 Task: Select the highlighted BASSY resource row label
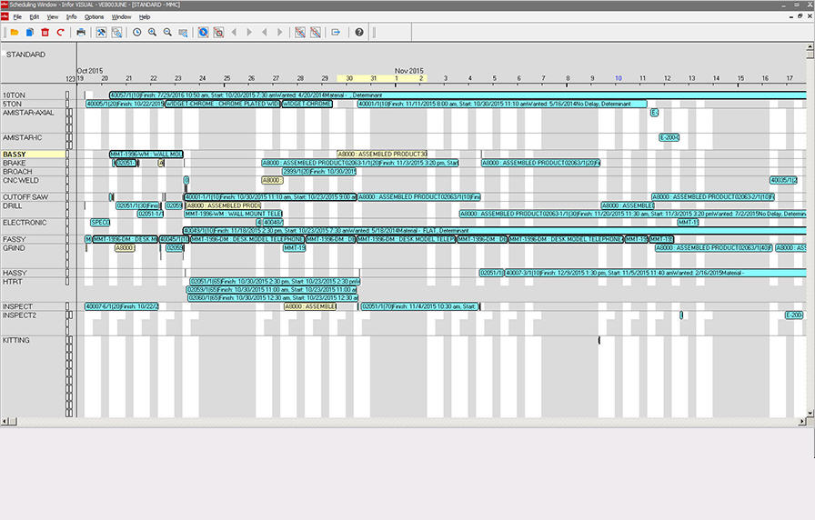[34, 155]
